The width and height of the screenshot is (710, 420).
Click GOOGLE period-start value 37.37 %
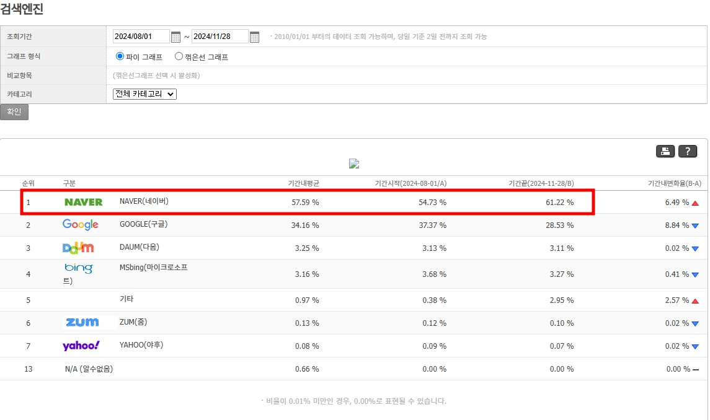(x=432, y=225)
